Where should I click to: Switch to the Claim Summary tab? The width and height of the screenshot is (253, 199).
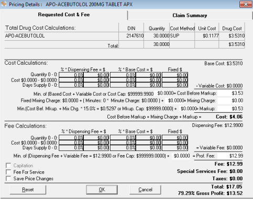tap(190, 16)
